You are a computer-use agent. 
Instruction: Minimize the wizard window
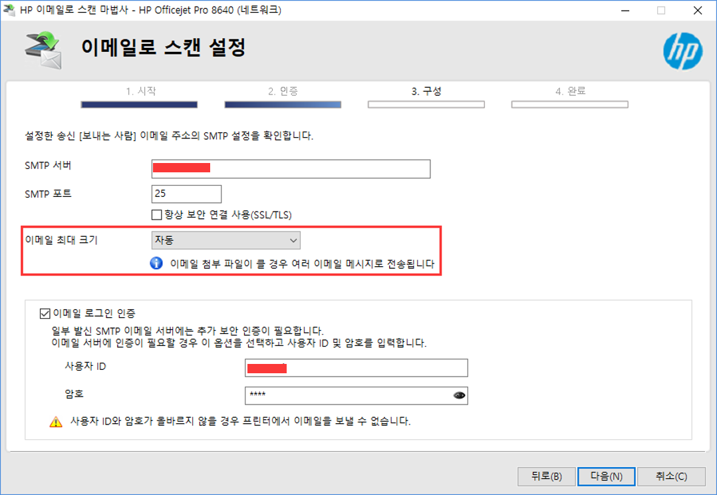click(625, 10)
